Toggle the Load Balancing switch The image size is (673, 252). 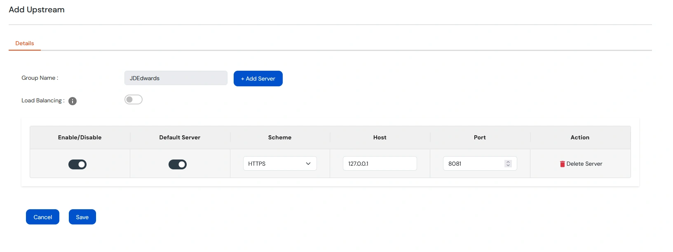pos(134,99)
